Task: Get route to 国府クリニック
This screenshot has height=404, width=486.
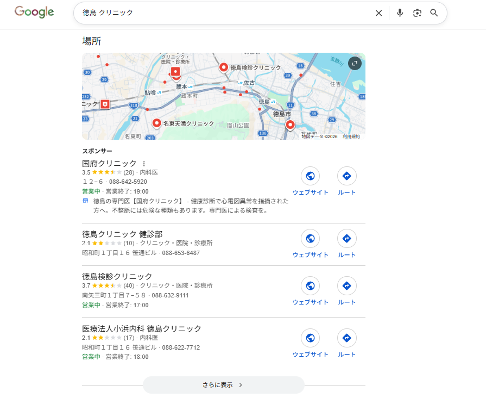Action: (x=346, y=176)
